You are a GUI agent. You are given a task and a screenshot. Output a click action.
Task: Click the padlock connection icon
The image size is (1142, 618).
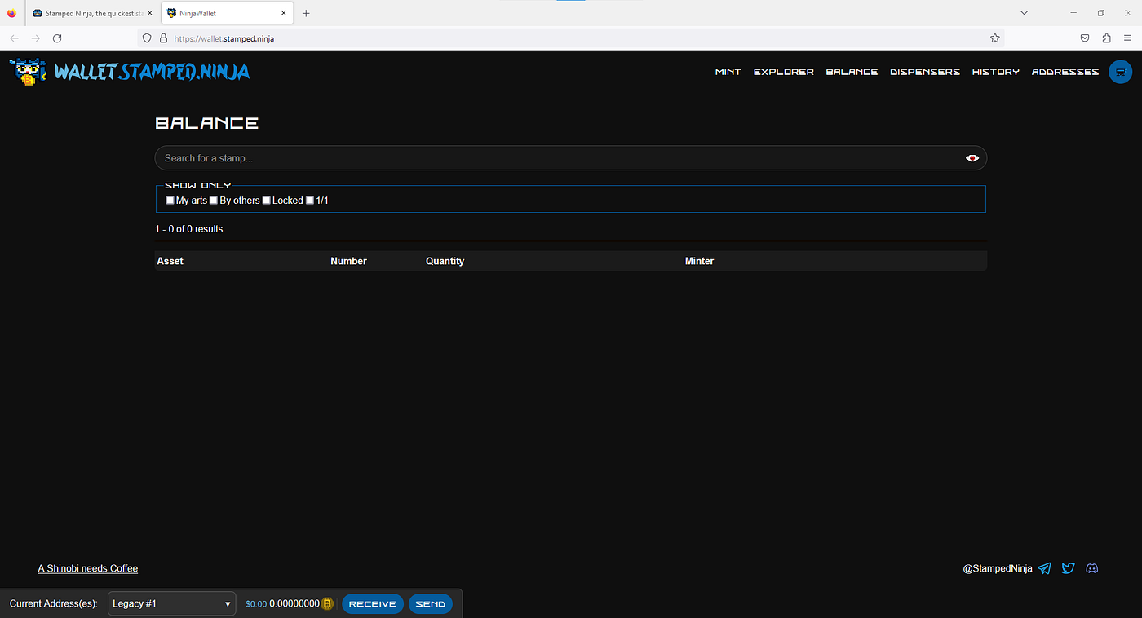coord(163,38)
